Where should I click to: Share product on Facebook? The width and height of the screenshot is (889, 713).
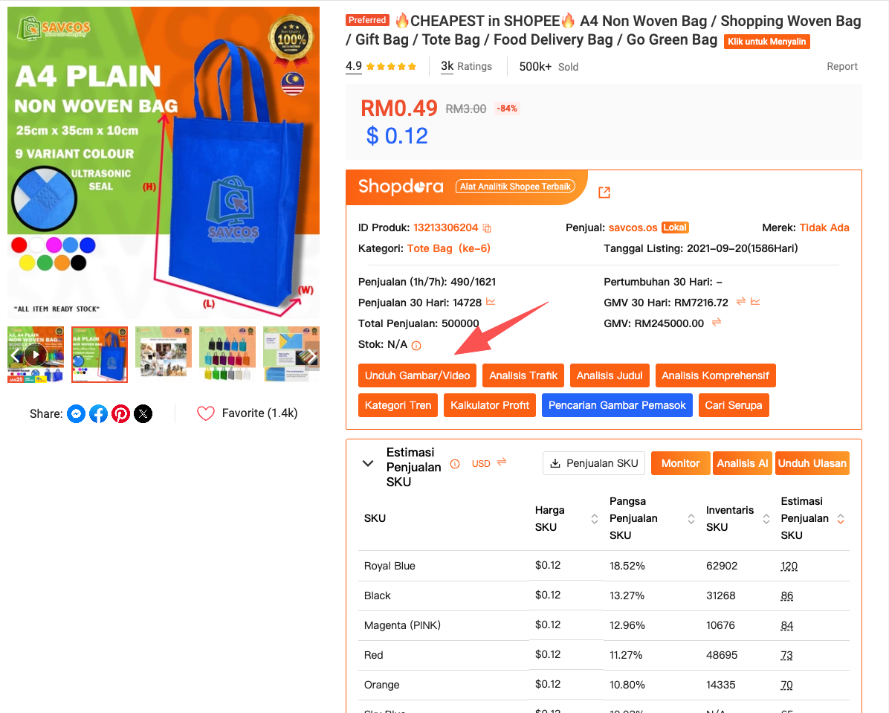point(98,413)
